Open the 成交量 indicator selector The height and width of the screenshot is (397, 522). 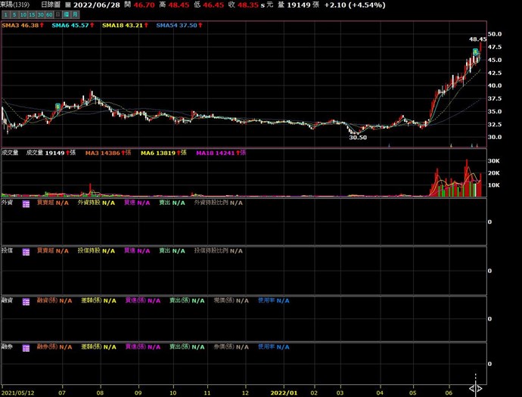(x=11, y=154)
